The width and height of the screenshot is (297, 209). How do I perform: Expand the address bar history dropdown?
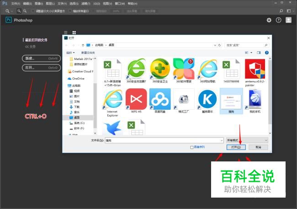tap(215, 45)
